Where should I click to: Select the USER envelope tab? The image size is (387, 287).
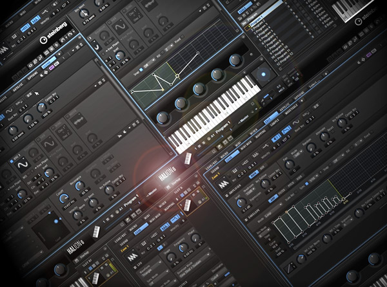pos(299,179)
